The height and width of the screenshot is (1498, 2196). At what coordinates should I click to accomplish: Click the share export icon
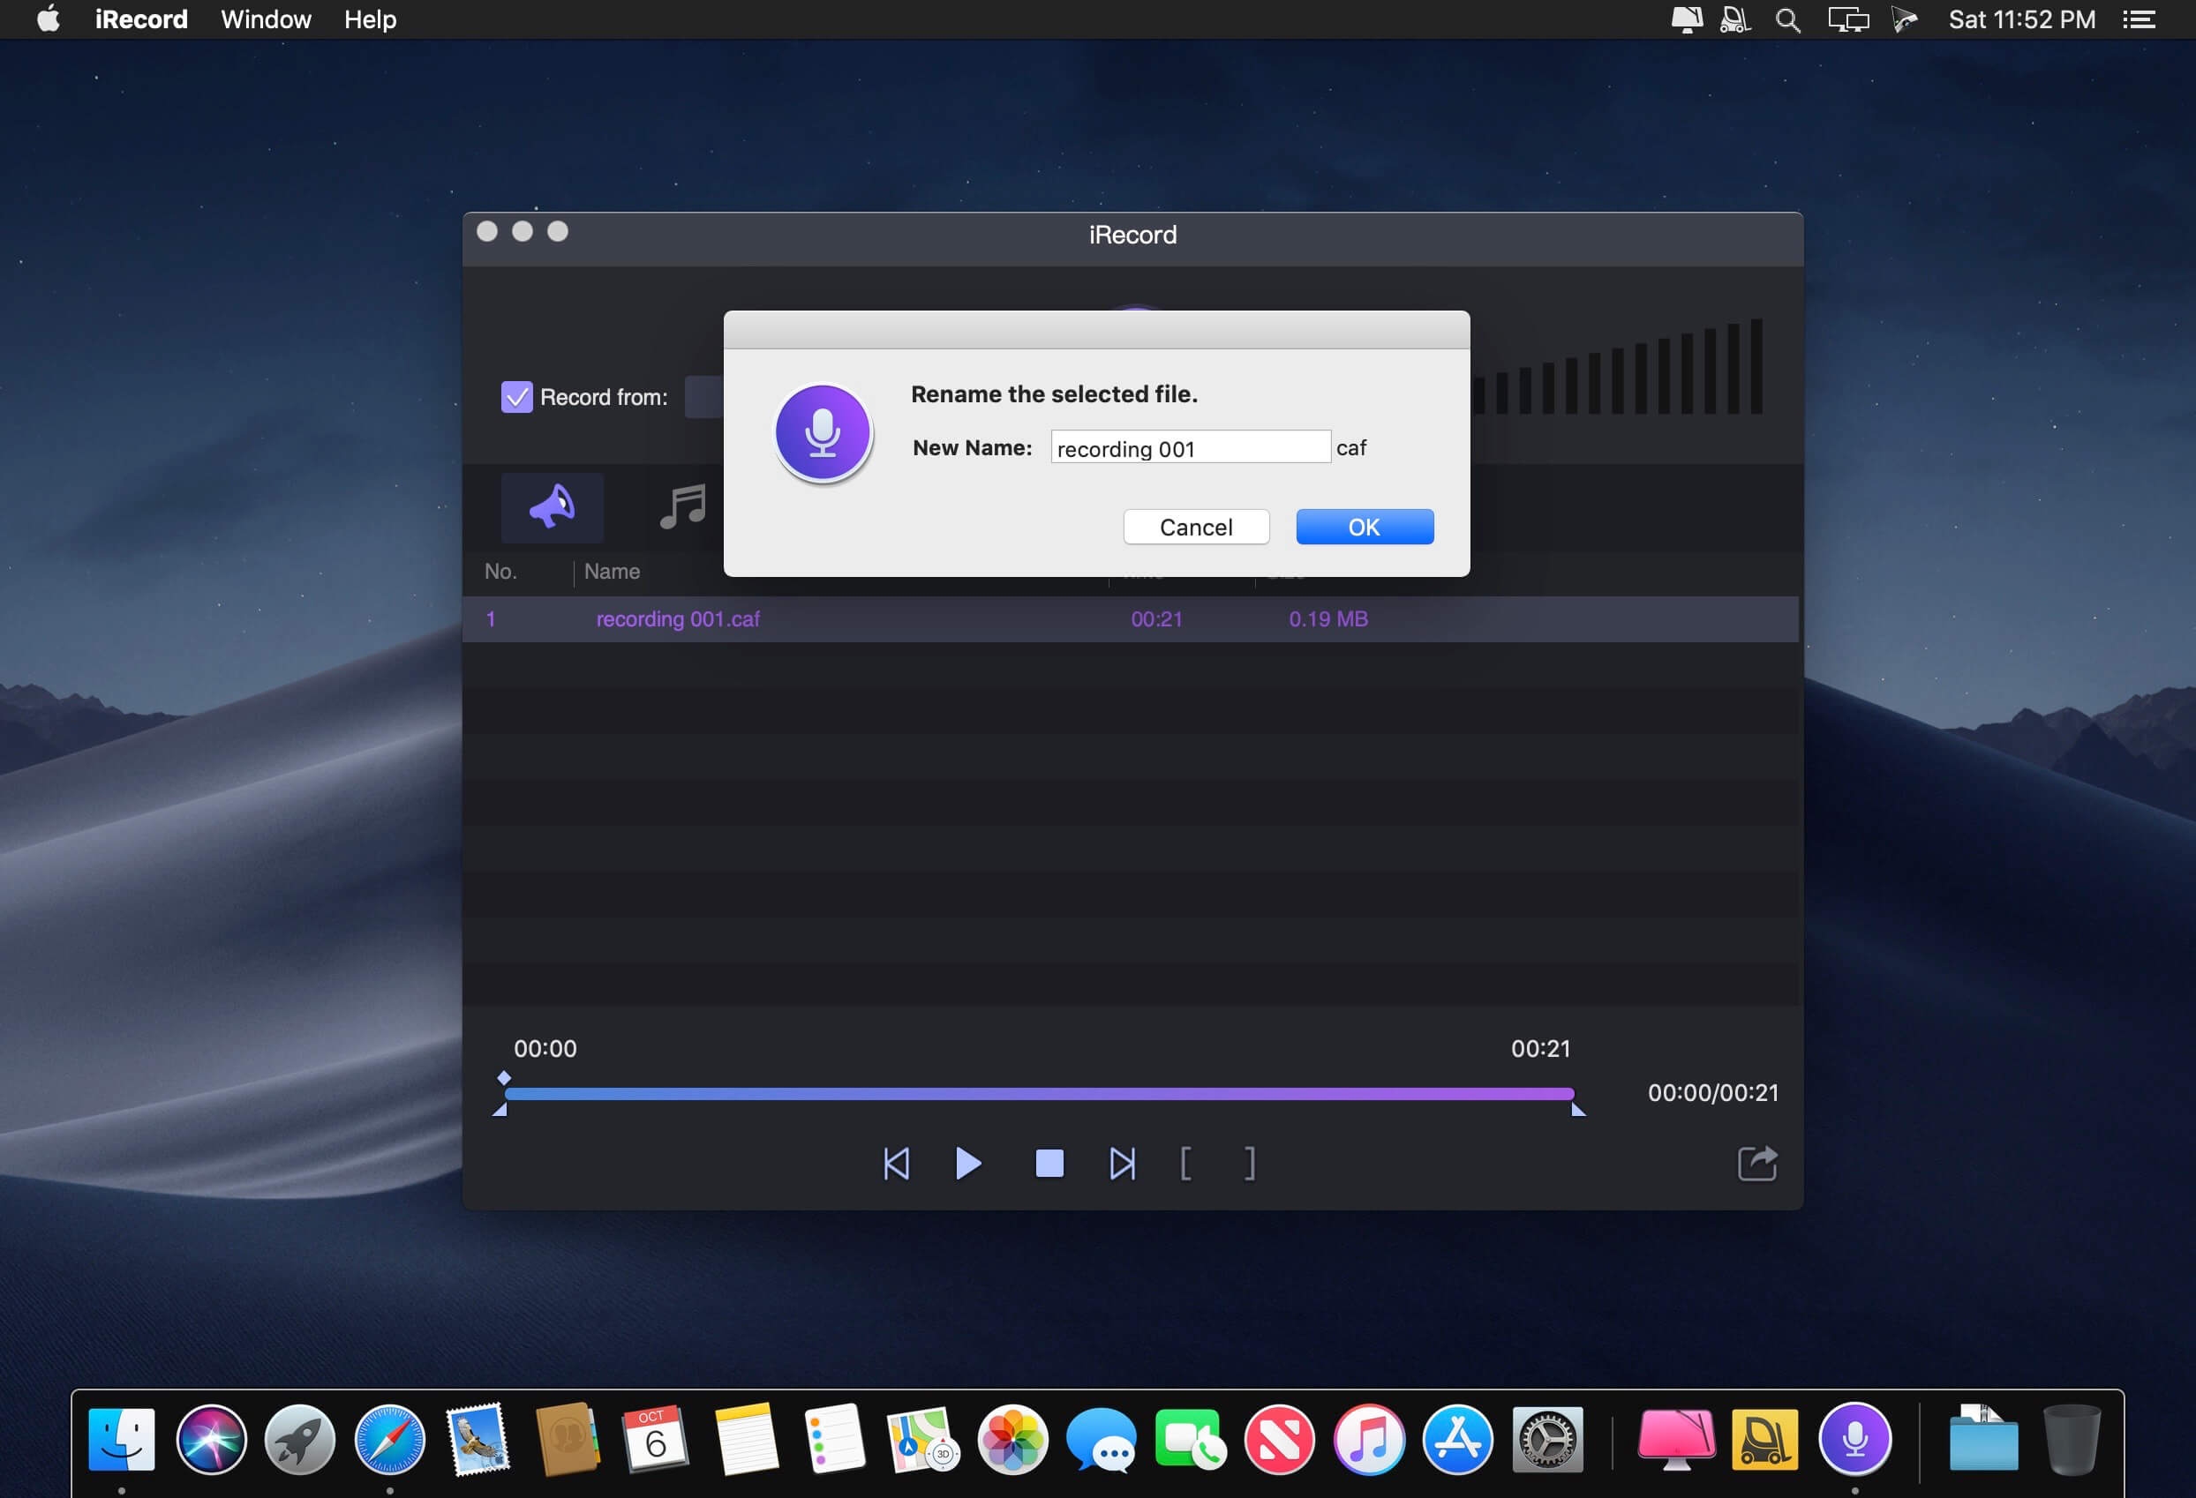coord(1757,1163)
